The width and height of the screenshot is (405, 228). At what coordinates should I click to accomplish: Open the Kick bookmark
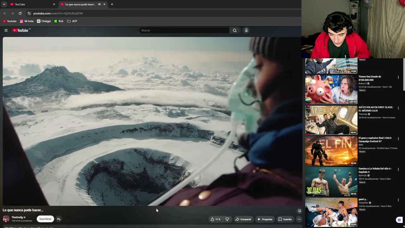click(59, 21)
